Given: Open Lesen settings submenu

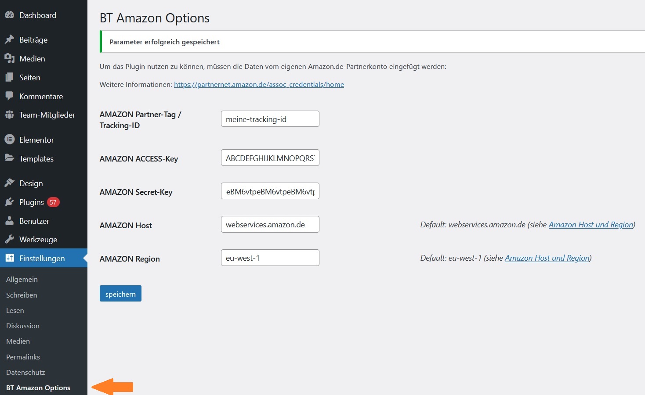Looking at the screenshot, I should [x=15, y=310].
